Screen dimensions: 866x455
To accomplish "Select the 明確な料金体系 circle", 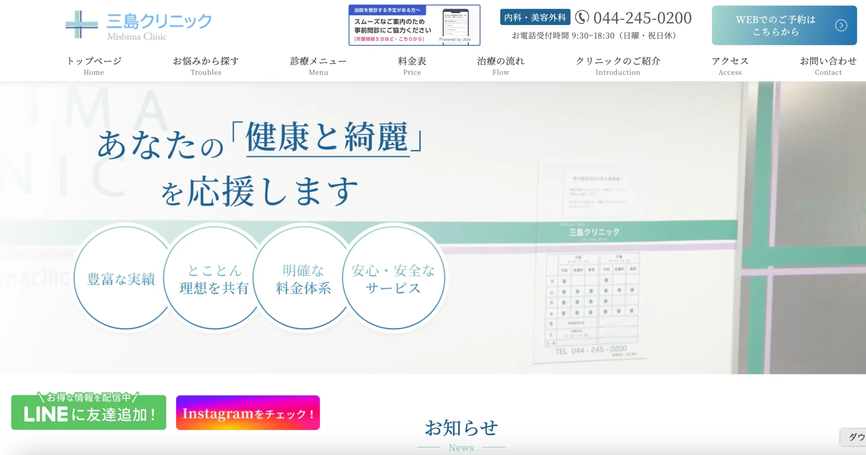I will click(303, 279).
